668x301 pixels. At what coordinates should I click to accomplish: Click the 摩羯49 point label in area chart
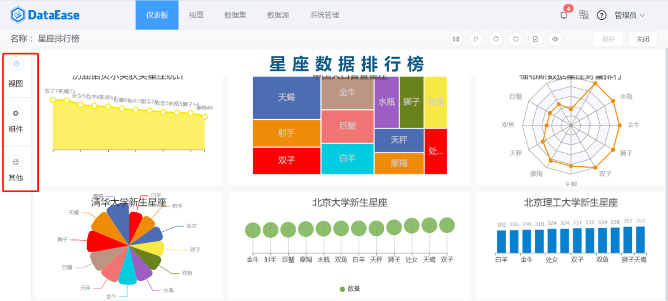pyautogui.click(x=205, y=108)
